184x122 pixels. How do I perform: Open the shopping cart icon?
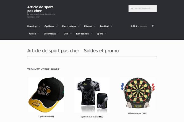coord(152,26)
